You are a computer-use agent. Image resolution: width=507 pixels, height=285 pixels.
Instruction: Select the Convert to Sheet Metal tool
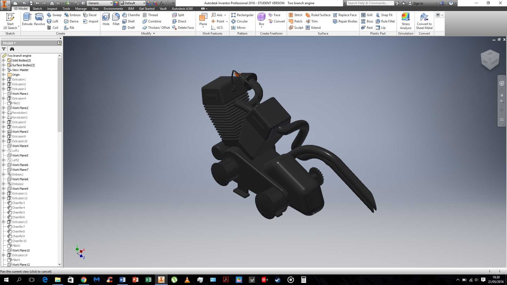tap(424, 21)
